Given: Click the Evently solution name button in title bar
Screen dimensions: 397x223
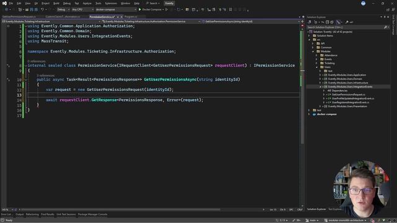Looking at the screenshot, I should click(x=169, y=3).
